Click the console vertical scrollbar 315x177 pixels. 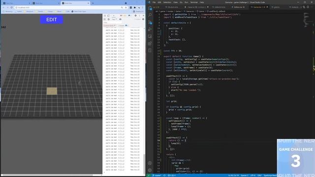[x=144, y=164]
